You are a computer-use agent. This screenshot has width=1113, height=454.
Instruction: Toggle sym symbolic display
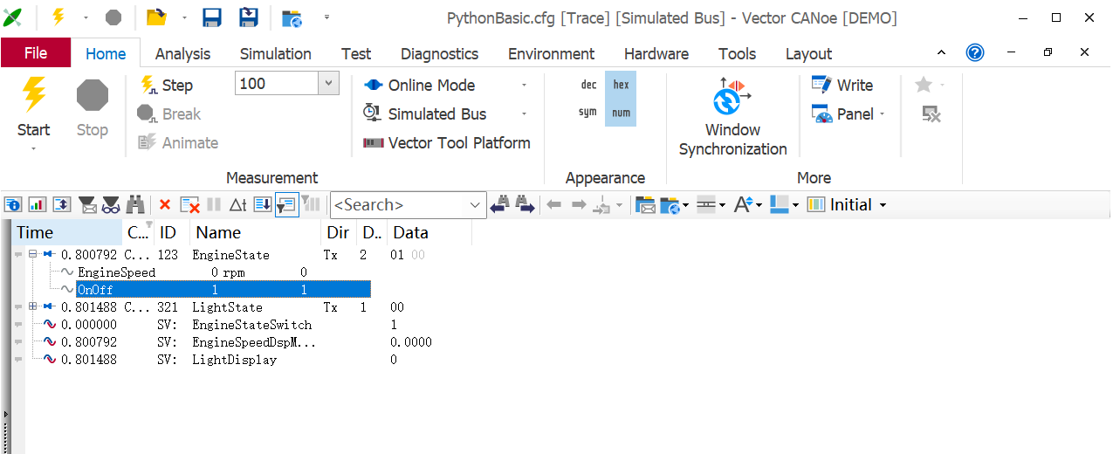pos(588,113)
